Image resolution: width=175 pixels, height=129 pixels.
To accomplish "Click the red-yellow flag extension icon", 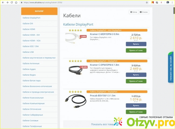I will click(152, 2).
